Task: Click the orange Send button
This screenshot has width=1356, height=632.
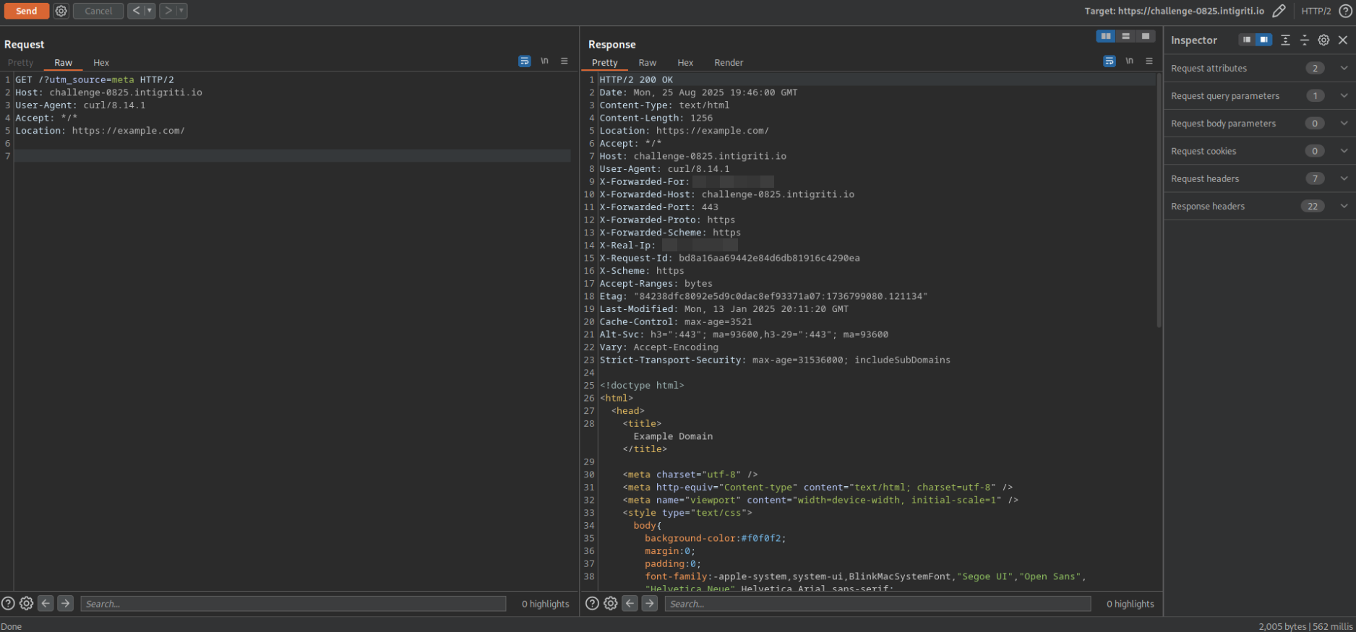Action: coord(27,11)
